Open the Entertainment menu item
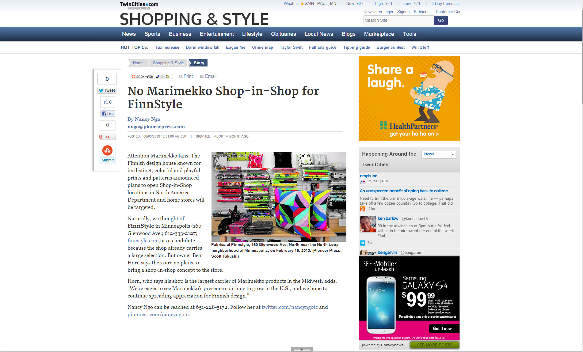The height and width of the screenshot is (352, 583). pos(217,34)
